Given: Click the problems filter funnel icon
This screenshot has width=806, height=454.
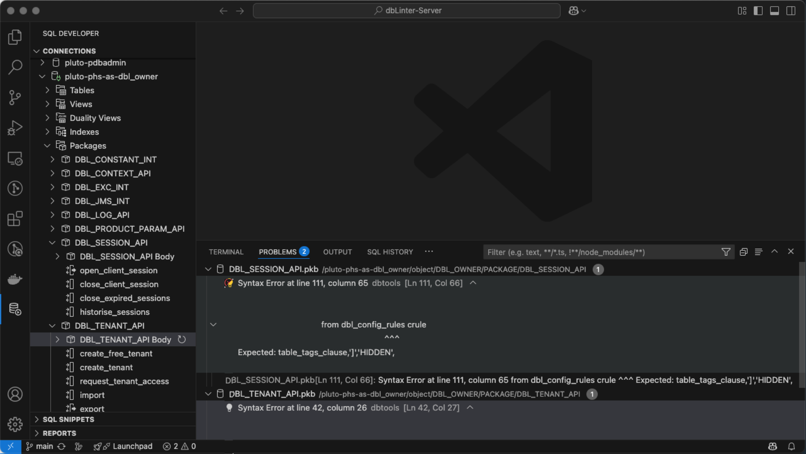Looking at the screenshot, I should [726, 252].
